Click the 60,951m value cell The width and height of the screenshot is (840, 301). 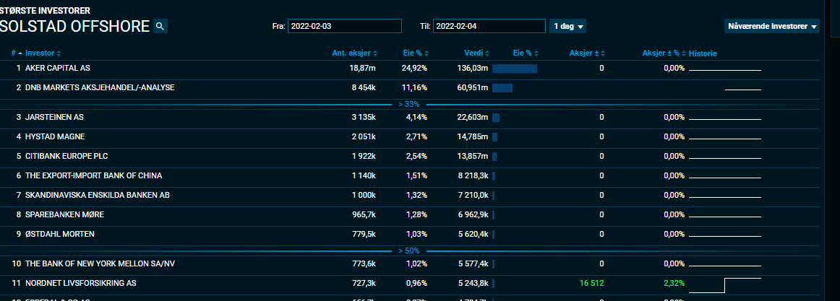tap(473, 87)
